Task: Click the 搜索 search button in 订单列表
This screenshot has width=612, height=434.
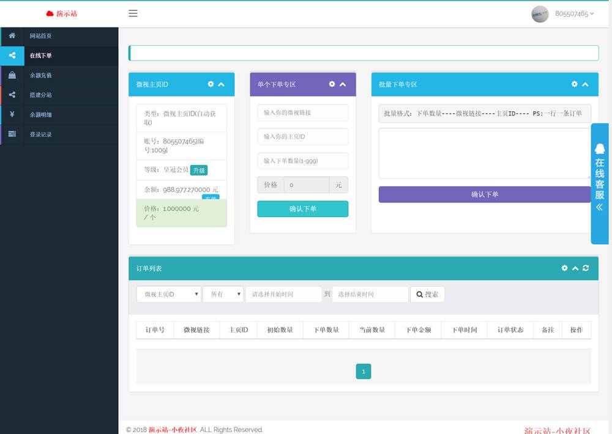Action: point(427,294)
